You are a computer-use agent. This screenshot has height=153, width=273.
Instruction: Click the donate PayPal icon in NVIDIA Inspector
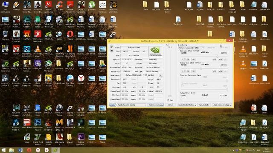(x=113, y=105)
